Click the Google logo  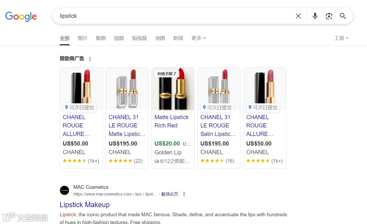click(21, 16)
